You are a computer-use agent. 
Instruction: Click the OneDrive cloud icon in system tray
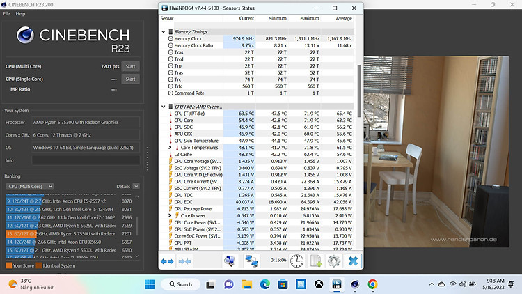coord(442,284)
